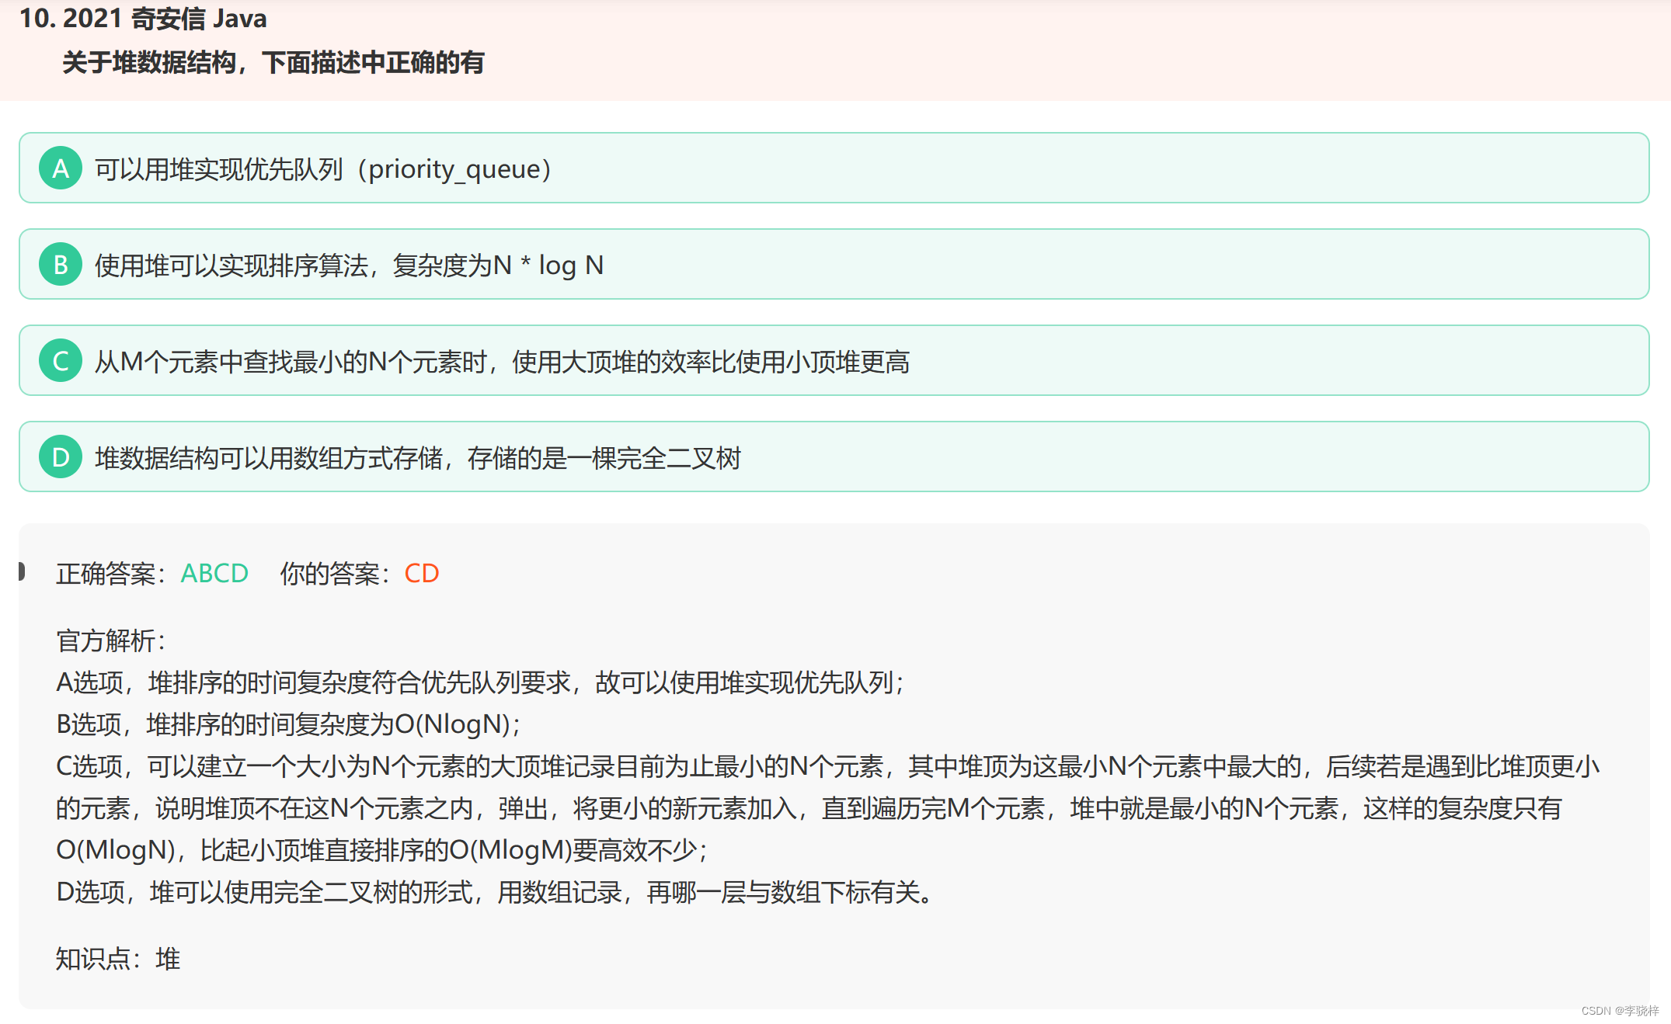This screenshot has height=1024, width=1671.
Task: Click the green circle C icon
Action: [61, 361]
